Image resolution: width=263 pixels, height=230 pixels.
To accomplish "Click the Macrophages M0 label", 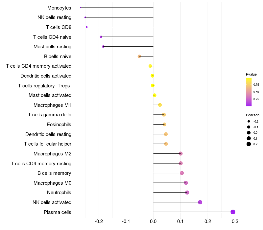I will [x=53, y=183].
